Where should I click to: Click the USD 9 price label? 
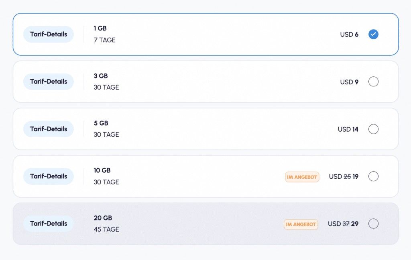(x=349, y=82)
